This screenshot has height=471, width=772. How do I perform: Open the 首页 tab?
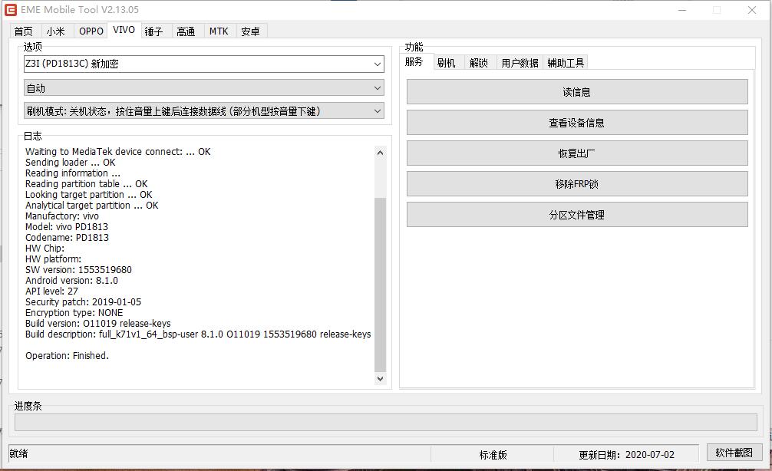point(24,31)
